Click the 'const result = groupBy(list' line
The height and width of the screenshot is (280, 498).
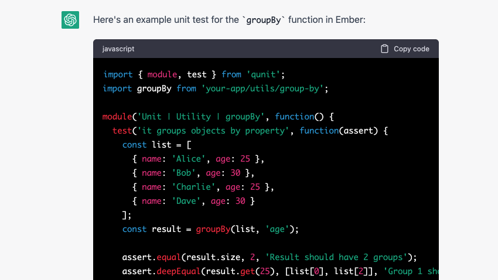click(210, 229)
